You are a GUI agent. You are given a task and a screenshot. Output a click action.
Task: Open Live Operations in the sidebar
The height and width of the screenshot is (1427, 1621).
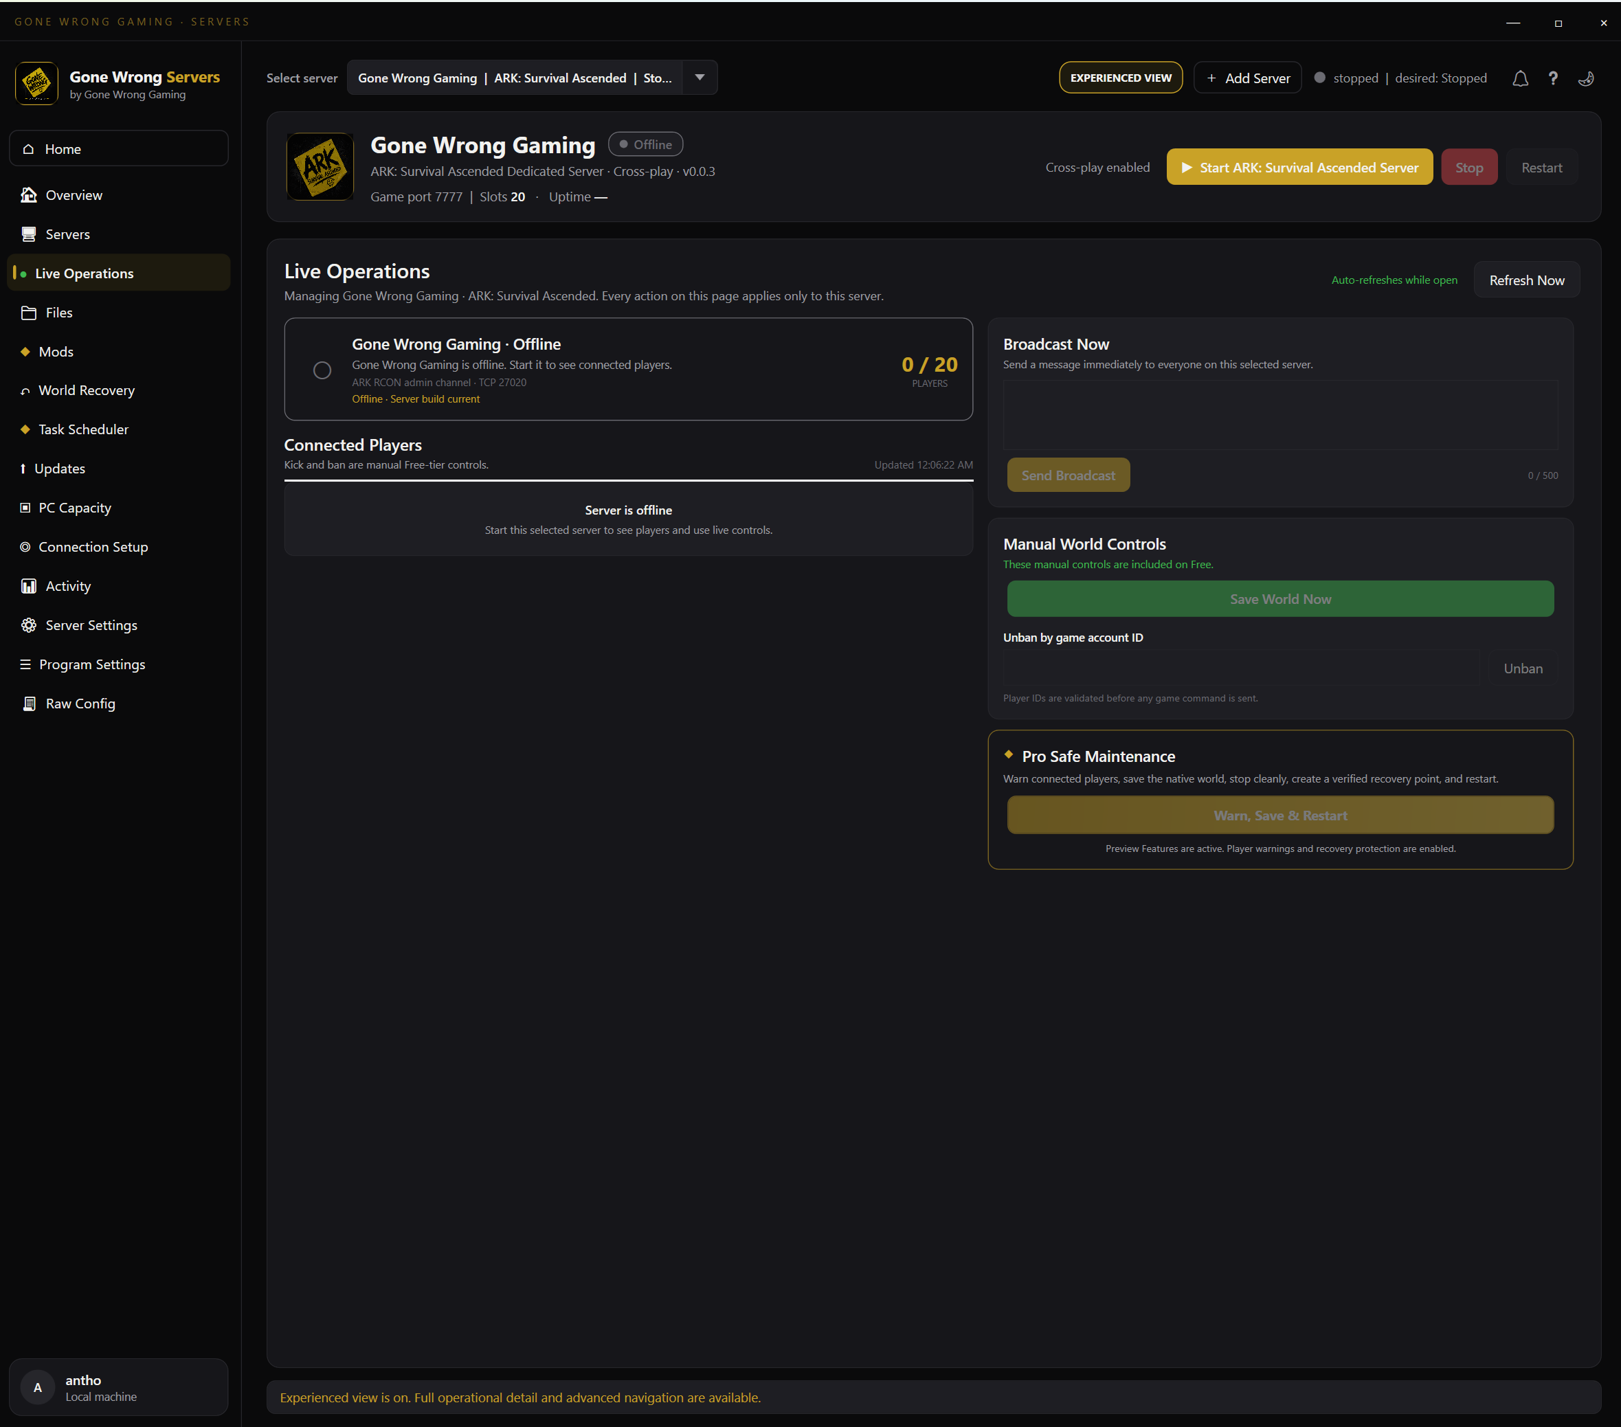pyautogui.click(x=119, y=273)
